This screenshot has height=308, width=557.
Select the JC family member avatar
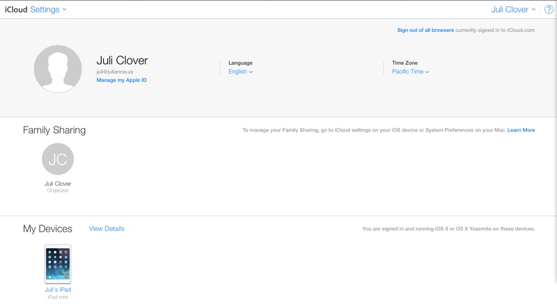click(x=58, y=159)
